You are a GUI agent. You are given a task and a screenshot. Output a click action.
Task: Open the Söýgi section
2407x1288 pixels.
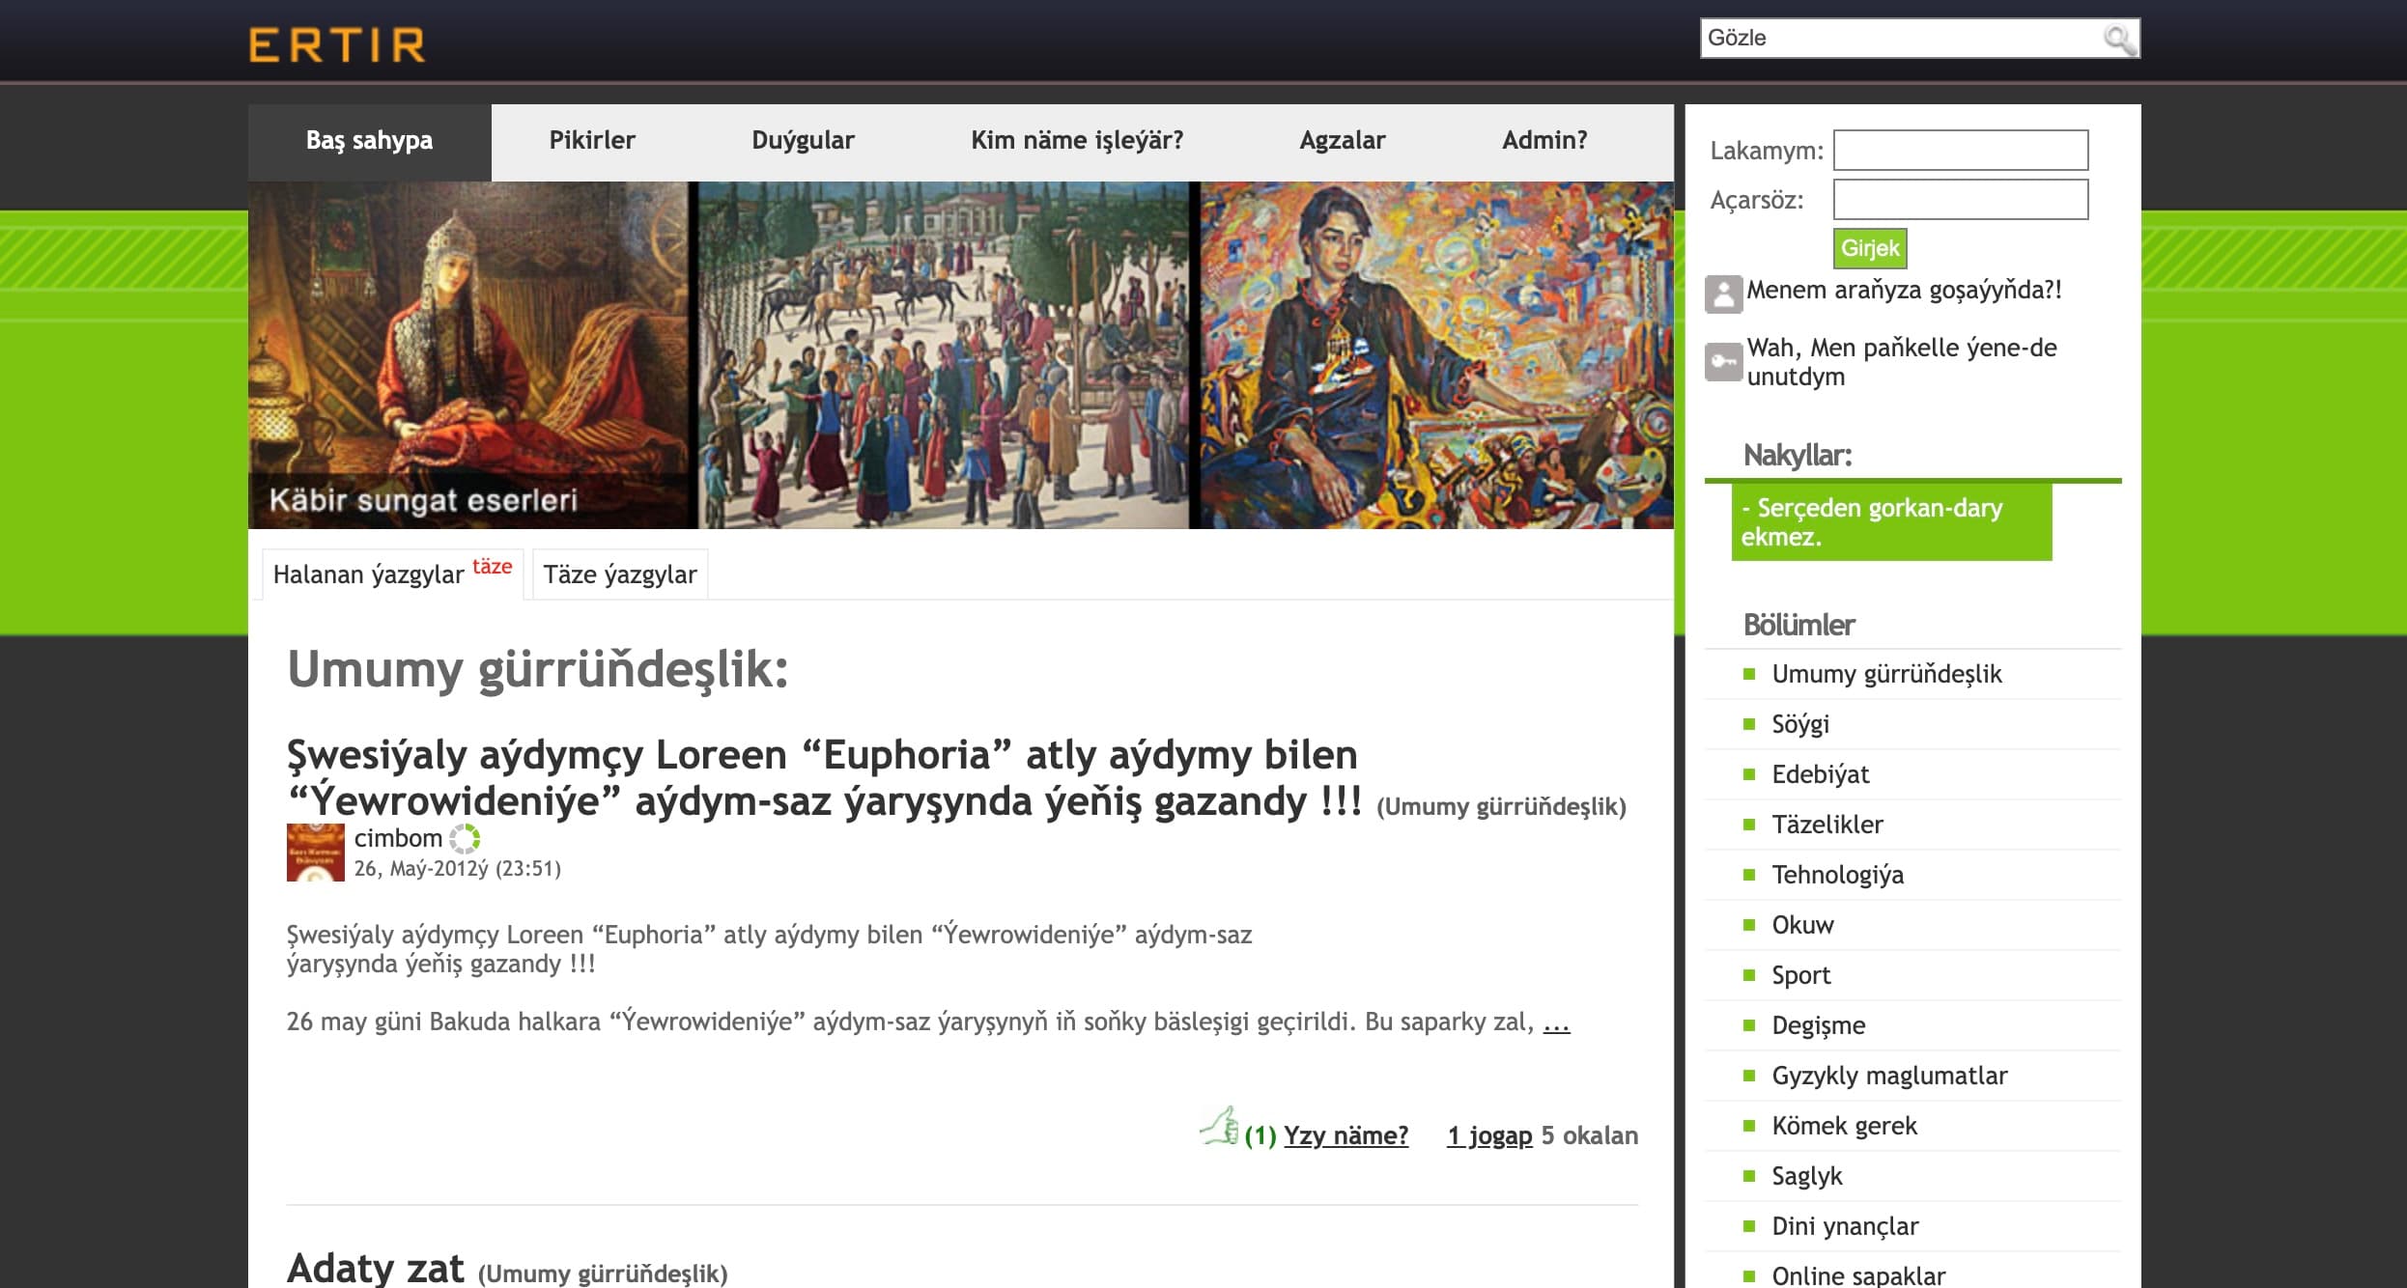point(1800,724)
